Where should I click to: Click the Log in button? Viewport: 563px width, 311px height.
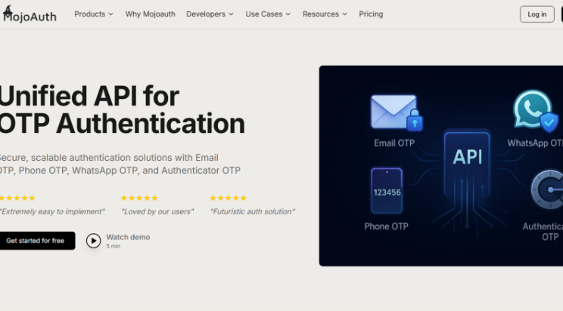pyautogui.click(x=537, y=14)
